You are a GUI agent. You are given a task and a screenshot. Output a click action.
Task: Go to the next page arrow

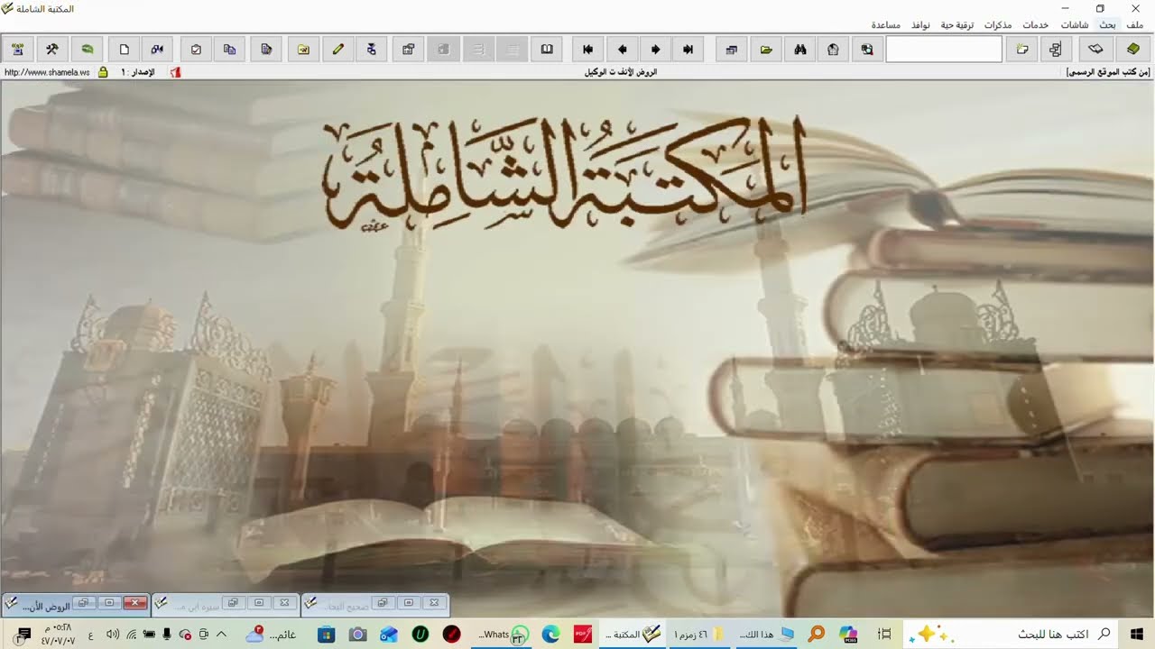click(x=655, y=50)
